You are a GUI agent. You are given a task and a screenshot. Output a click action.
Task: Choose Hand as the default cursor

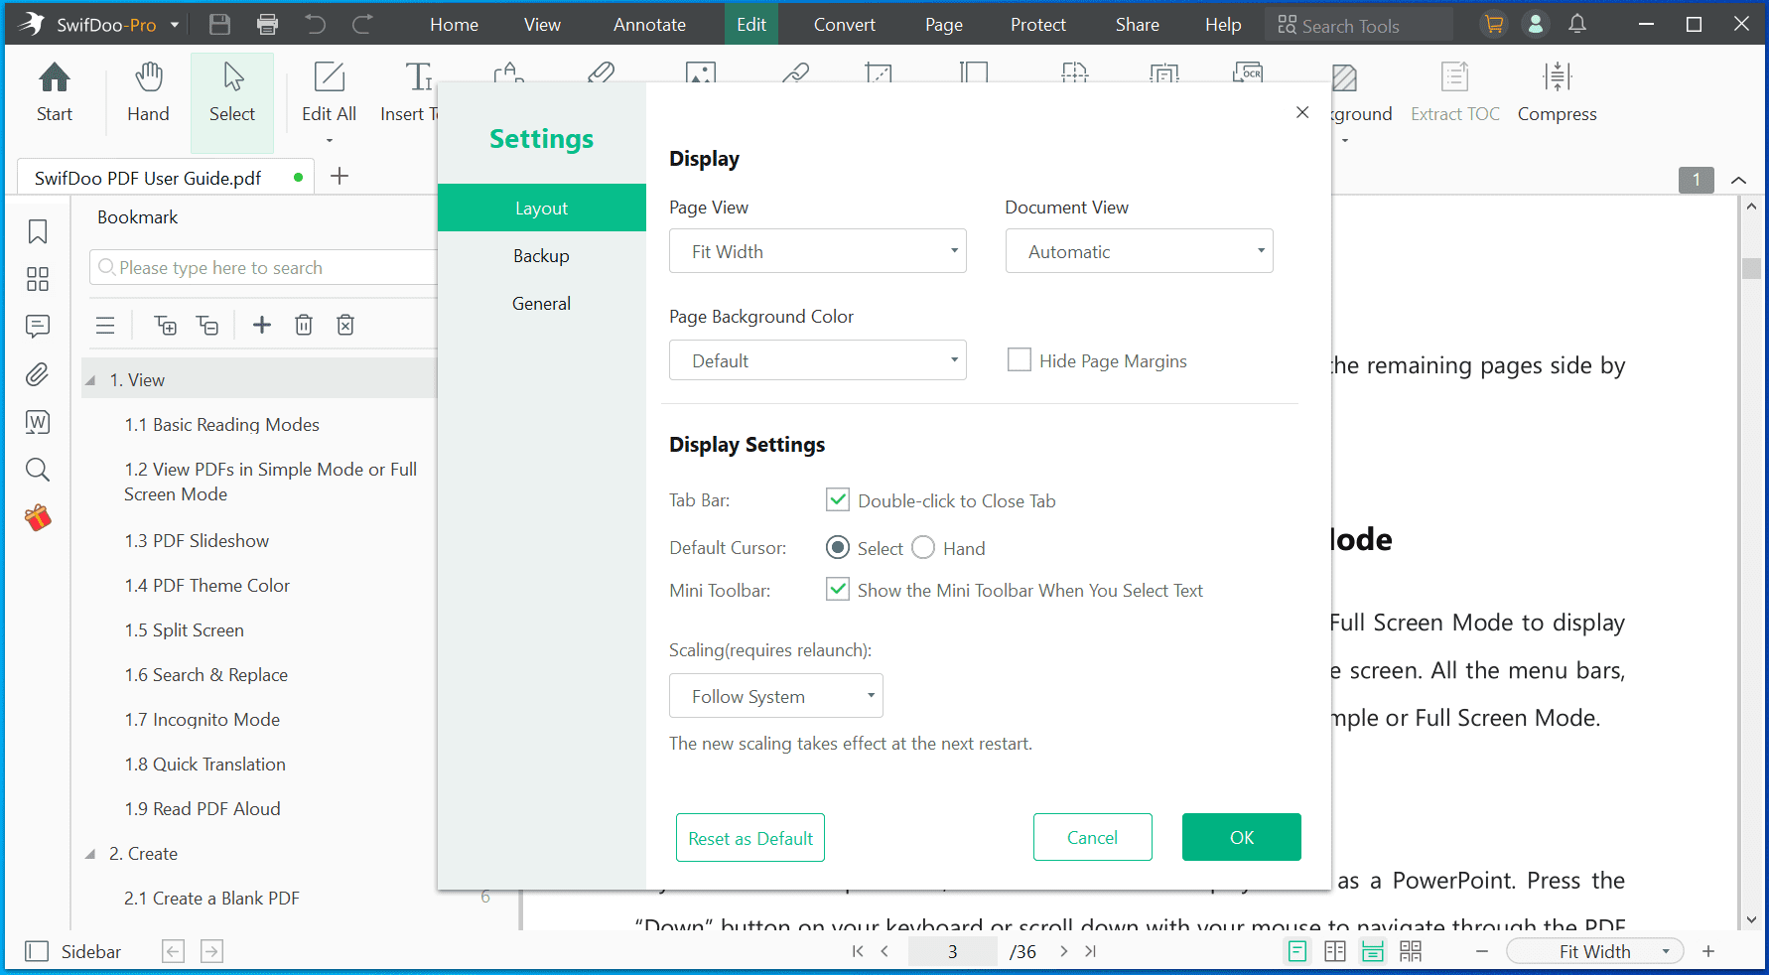[923, 547]
